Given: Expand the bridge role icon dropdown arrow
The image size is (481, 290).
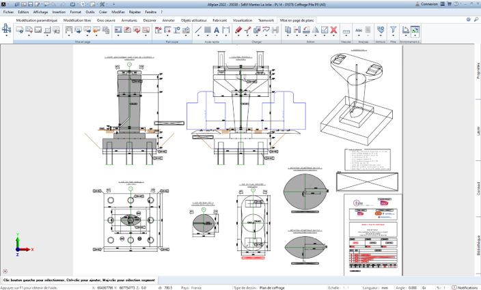Looking at the screenshot, I should coord(6,35).
